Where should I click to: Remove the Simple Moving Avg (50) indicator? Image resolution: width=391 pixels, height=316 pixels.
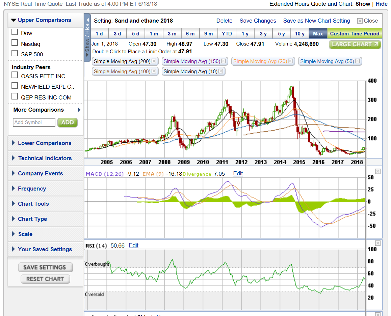pos(358,61)
